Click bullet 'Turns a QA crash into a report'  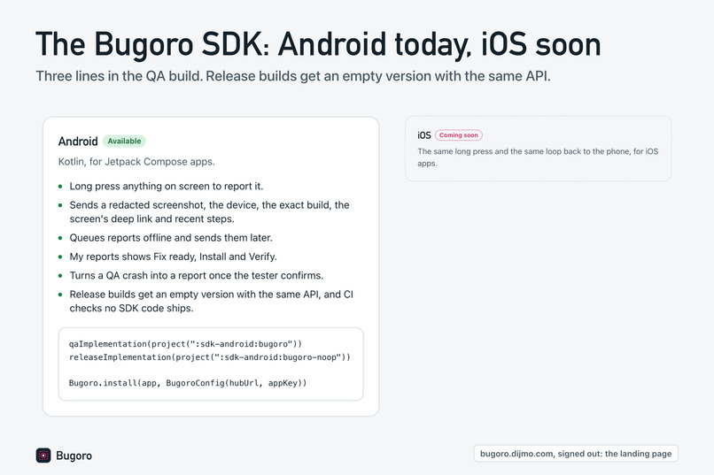click(x=197, y=275)
